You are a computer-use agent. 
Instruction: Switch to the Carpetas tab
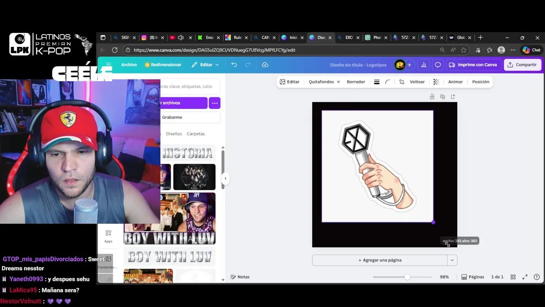195,134
